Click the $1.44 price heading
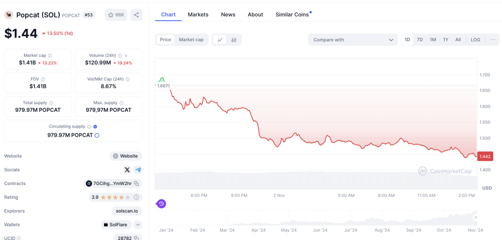Image resolution: width=502 pixels, height=240 pixels. tap(21, 33)
